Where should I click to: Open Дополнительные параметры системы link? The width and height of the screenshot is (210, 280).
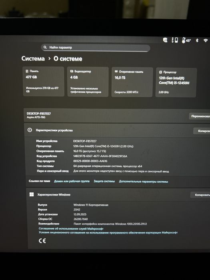[143, 182]
